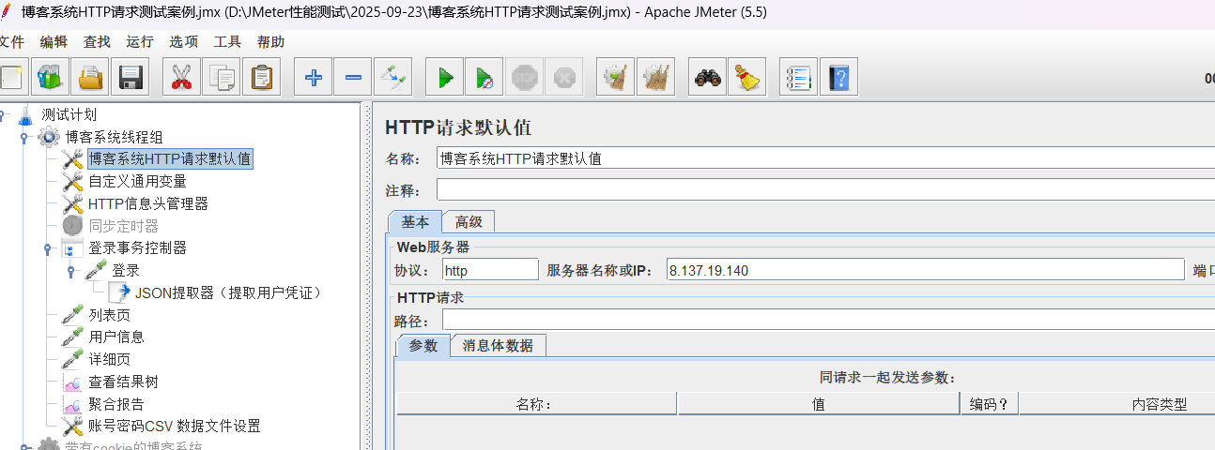Viewport: 1215px width, 450px height.
Task: Click Start no pauses icon
Action: 484,77
